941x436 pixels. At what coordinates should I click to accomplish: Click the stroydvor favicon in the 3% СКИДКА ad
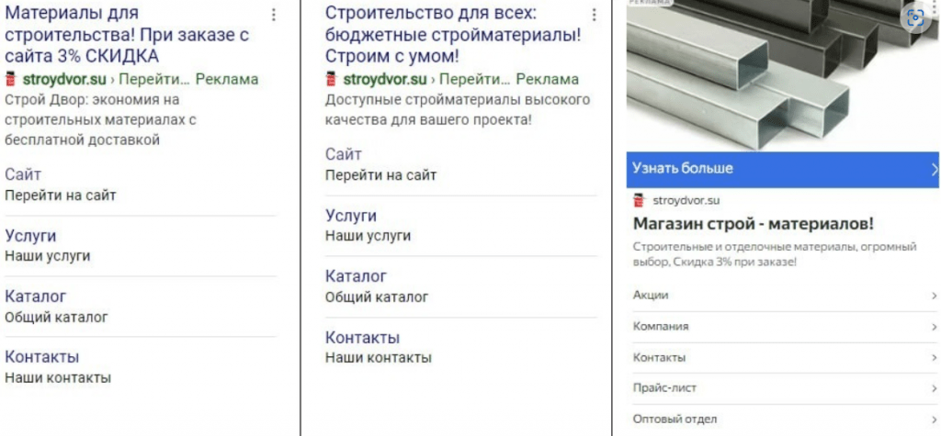10,79
